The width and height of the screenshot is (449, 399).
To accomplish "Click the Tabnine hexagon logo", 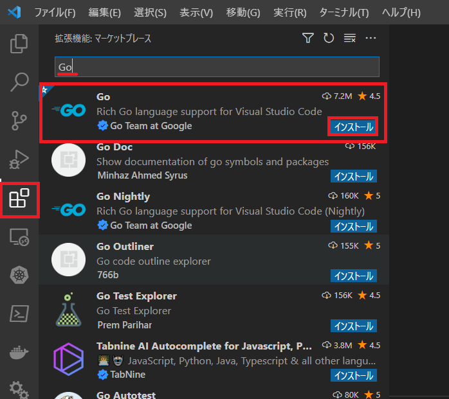I will [x=68, y=359].
